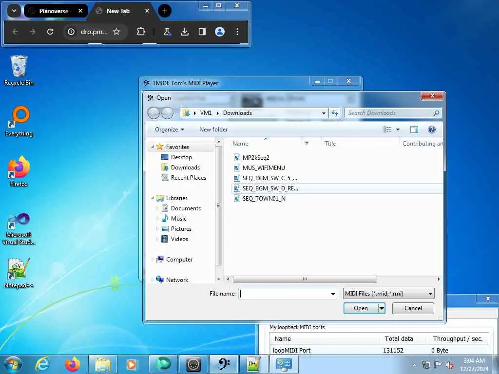This screenshot has height=374, width=499.
Task: Expand the Open button split arrow
Action: (382, 308)
